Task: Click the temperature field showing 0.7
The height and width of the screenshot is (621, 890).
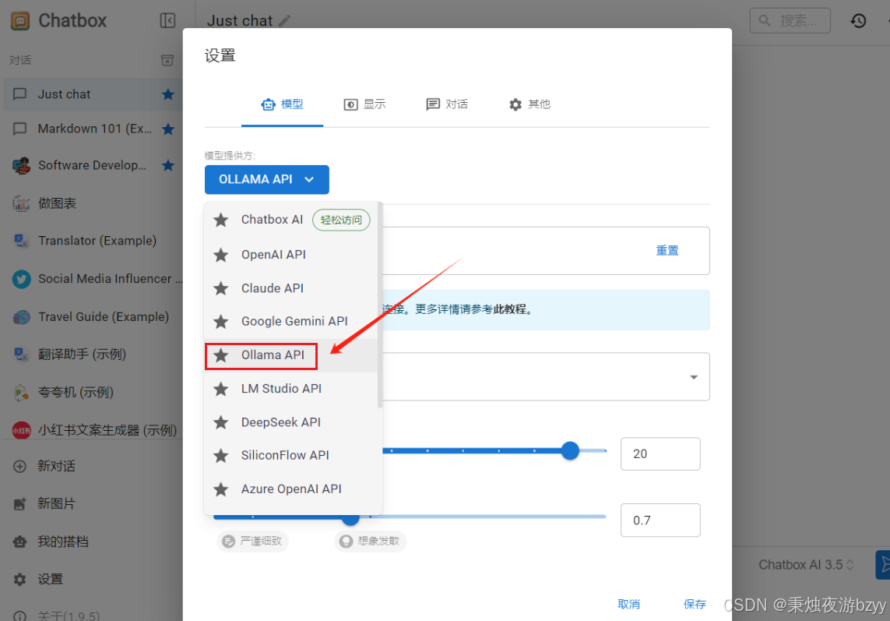Action: [x=660, y=520]
